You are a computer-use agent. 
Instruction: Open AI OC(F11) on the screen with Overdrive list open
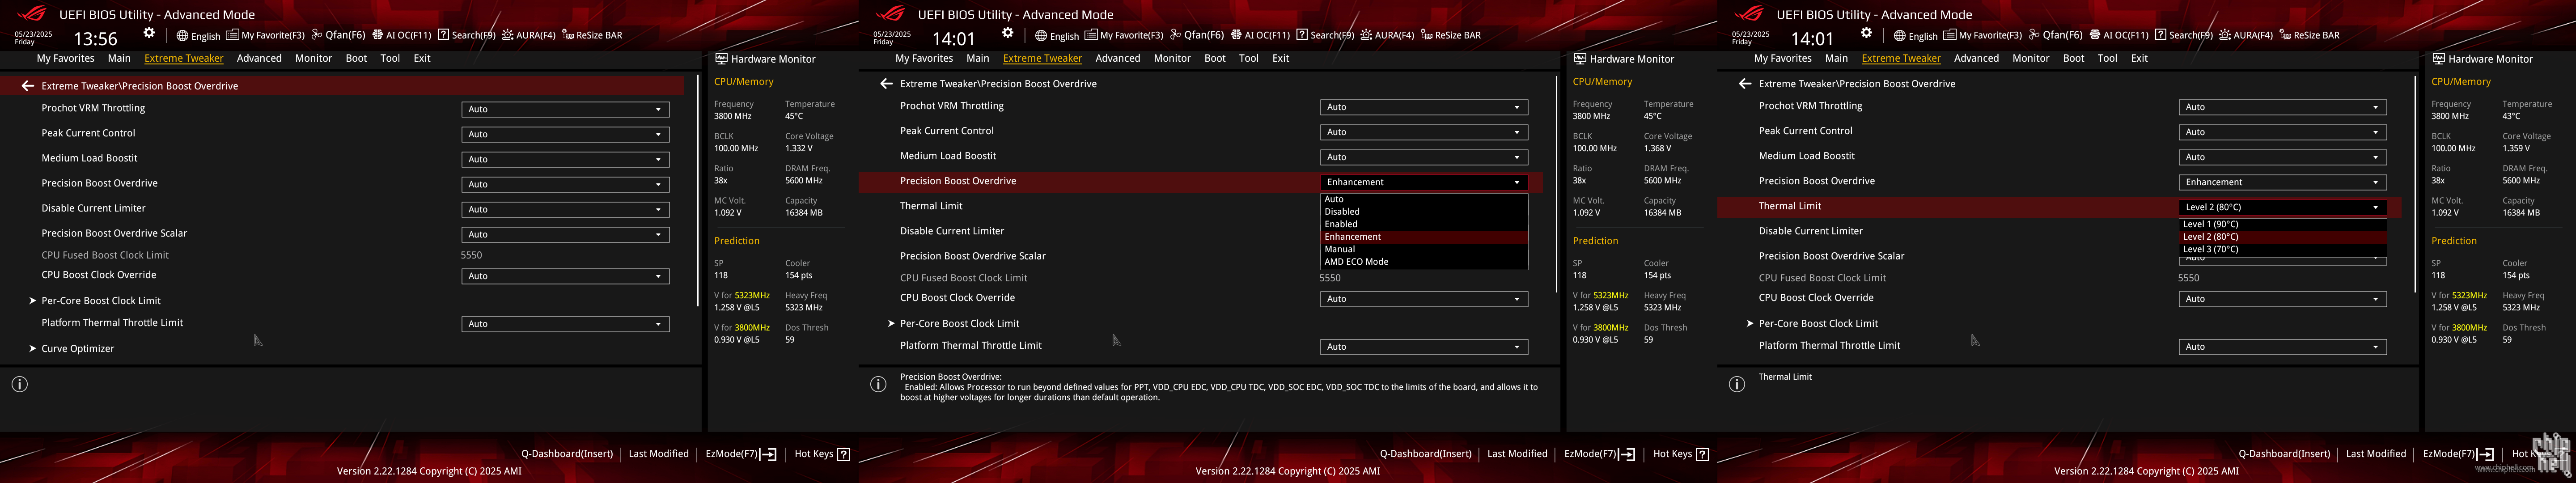[1260, 35]
